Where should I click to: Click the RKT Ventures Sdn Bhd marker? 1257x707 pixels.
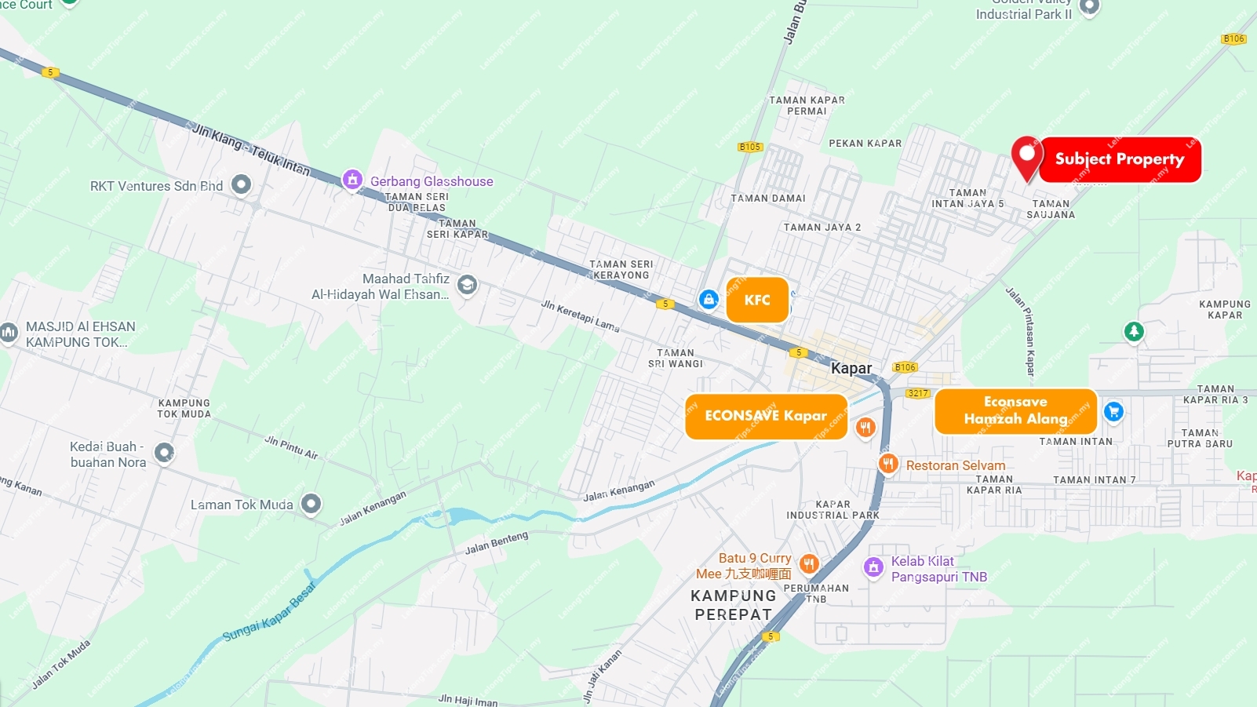point(241,184)
